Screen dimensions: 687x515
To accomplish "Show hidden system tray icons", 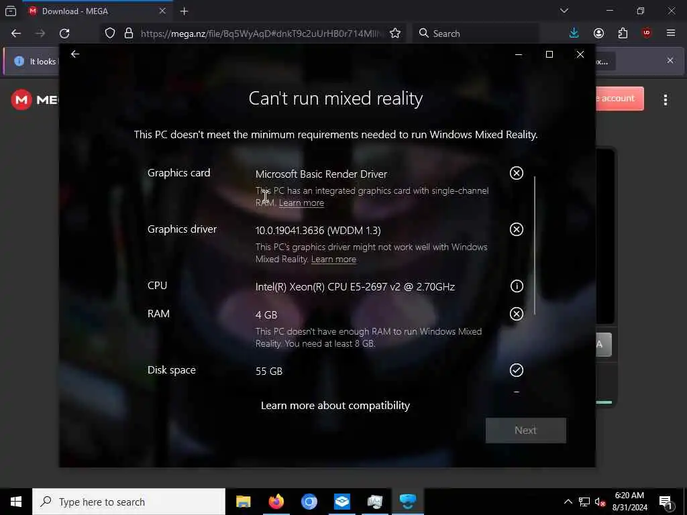I will point(568,502).
